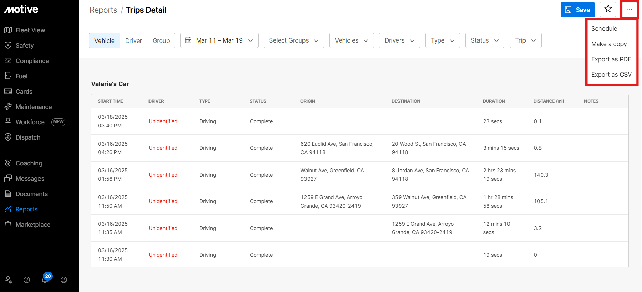This screenshot has width=642, height=292.
Task: Click the NEW badge beside Workforce
Action: [58, 122]
